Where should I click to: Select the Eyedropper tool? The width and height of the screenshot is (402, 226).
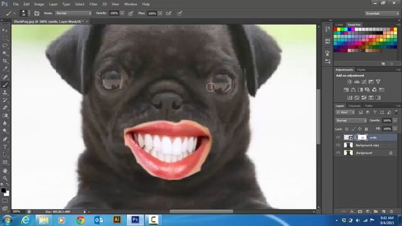(5, 68)
